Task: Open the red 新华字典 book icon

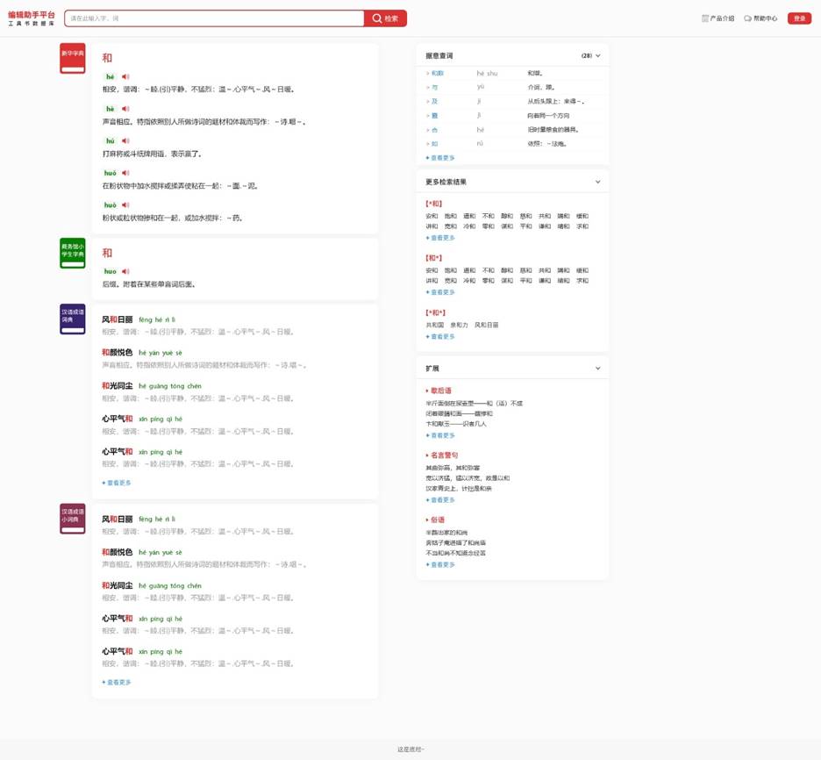Action: tap(72, 58)
